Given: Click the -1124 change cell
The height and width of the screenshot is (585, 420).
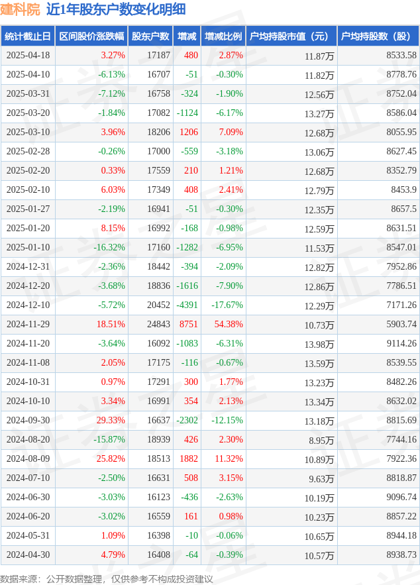Looking at the screenshot, I should [187, 113].
